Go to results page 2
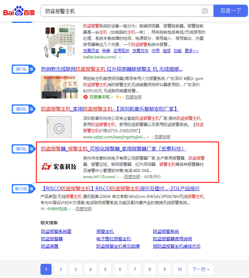 point(61,269)
